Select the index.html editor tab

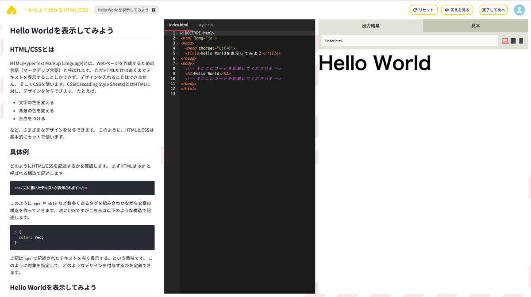point(178,25)
